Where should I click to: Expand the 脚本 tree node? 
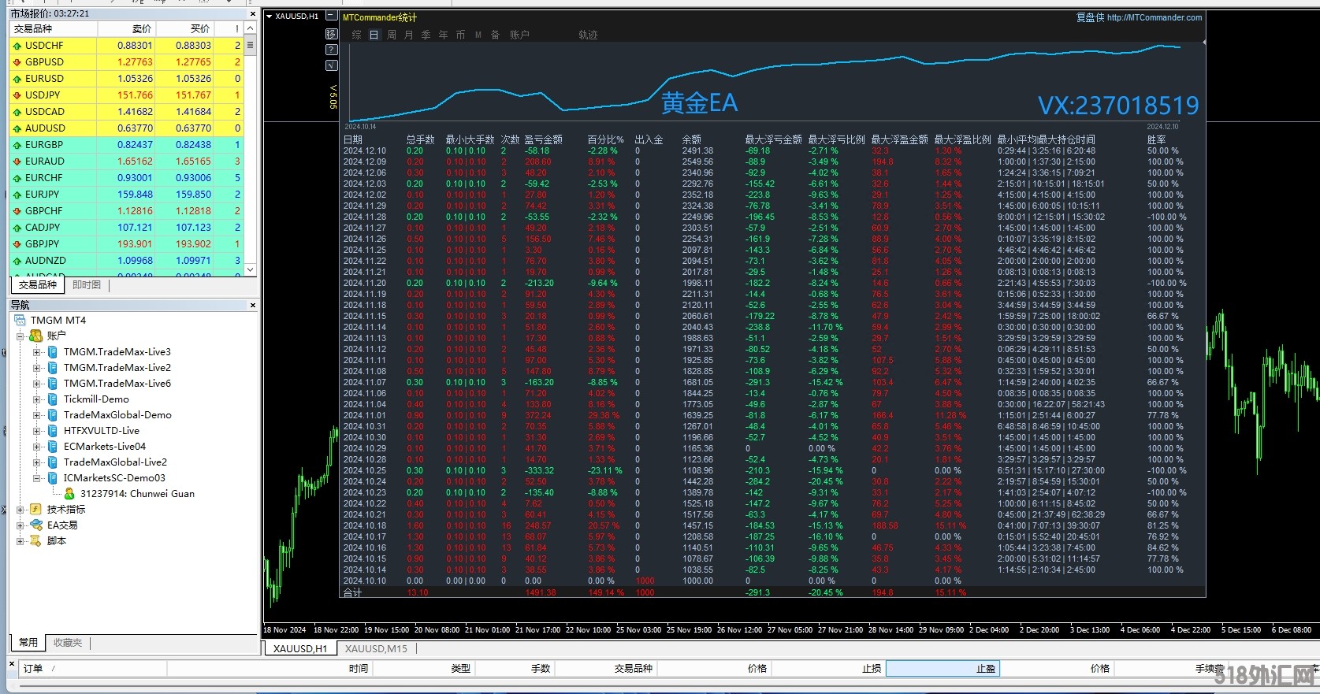pos(20,541)
